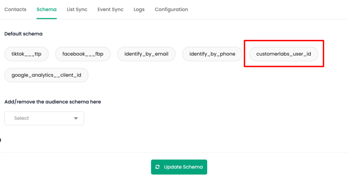Select the facebook___fbp schema chip
Screen dimensions: 348x180
pos(83,54)
